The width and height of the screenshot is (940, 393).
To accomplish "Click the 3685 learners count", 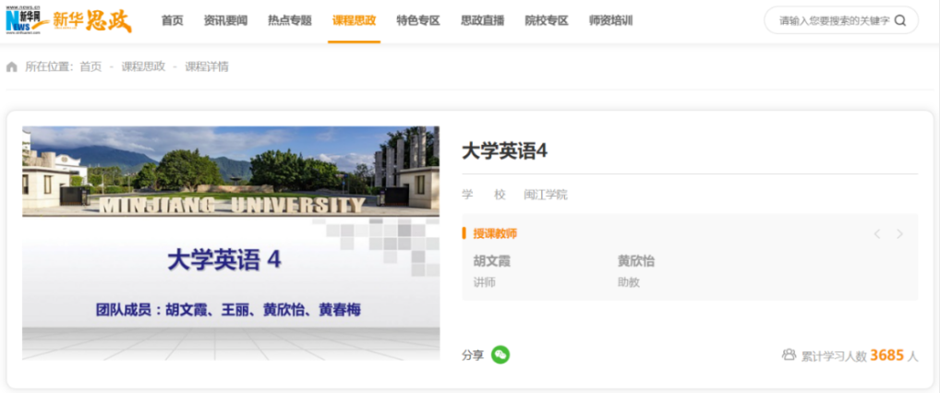I will coord(886,355).
